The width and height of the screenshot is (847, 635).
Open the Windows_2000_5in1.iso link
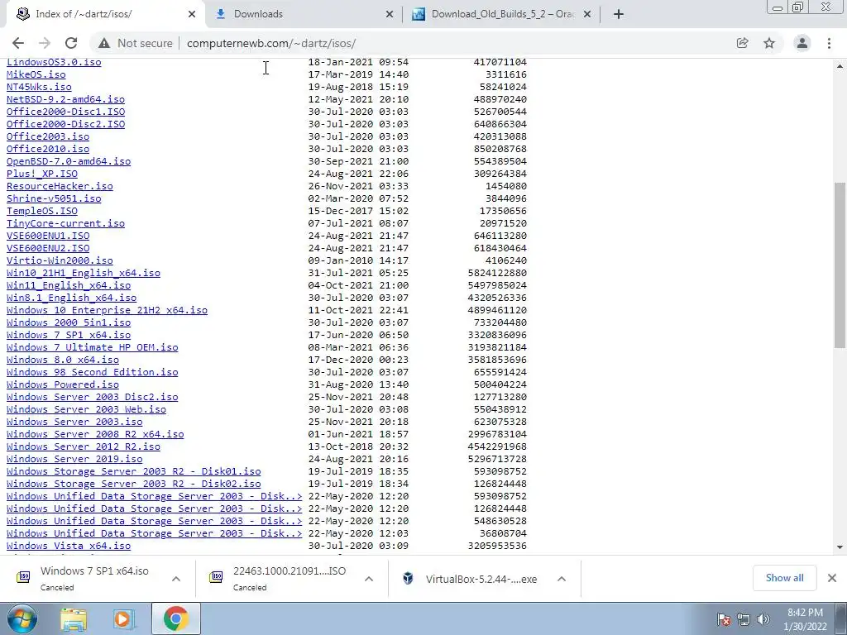[x=69, y=322]
